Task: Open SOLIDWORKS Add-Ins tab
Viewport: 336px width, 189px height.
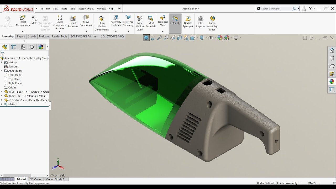Action: tap(84, 36)
